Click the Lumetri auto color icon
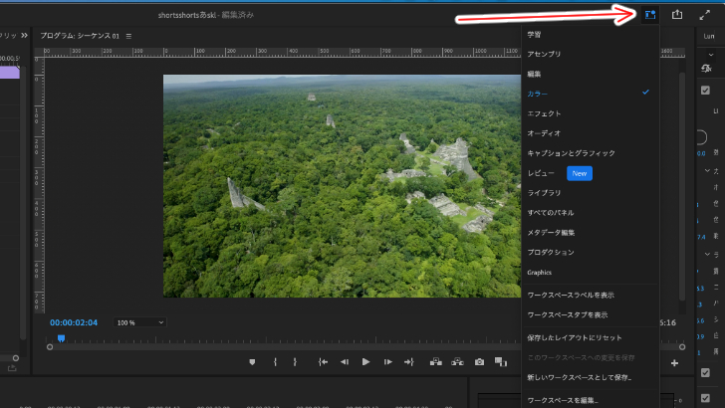Viewport: 725px width, 408px height. click(x=706, y=69)
